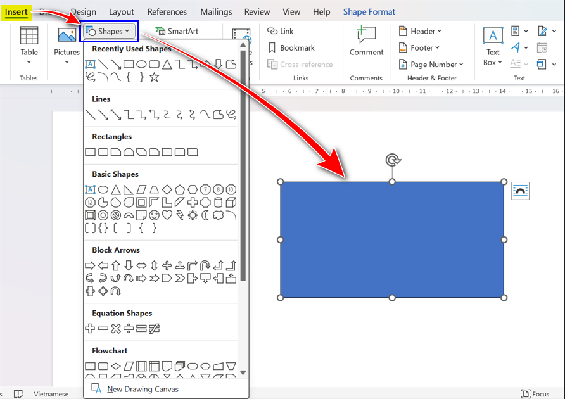Choose the double-arrow line in Lines

[x=116, y=115]
